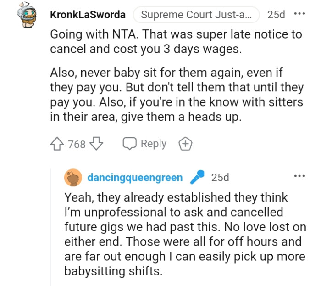Click the Supreme Court Just-a flair
The height and width of the screenshot is (286, 321).
pyautogui.click(x=196, y=15)
